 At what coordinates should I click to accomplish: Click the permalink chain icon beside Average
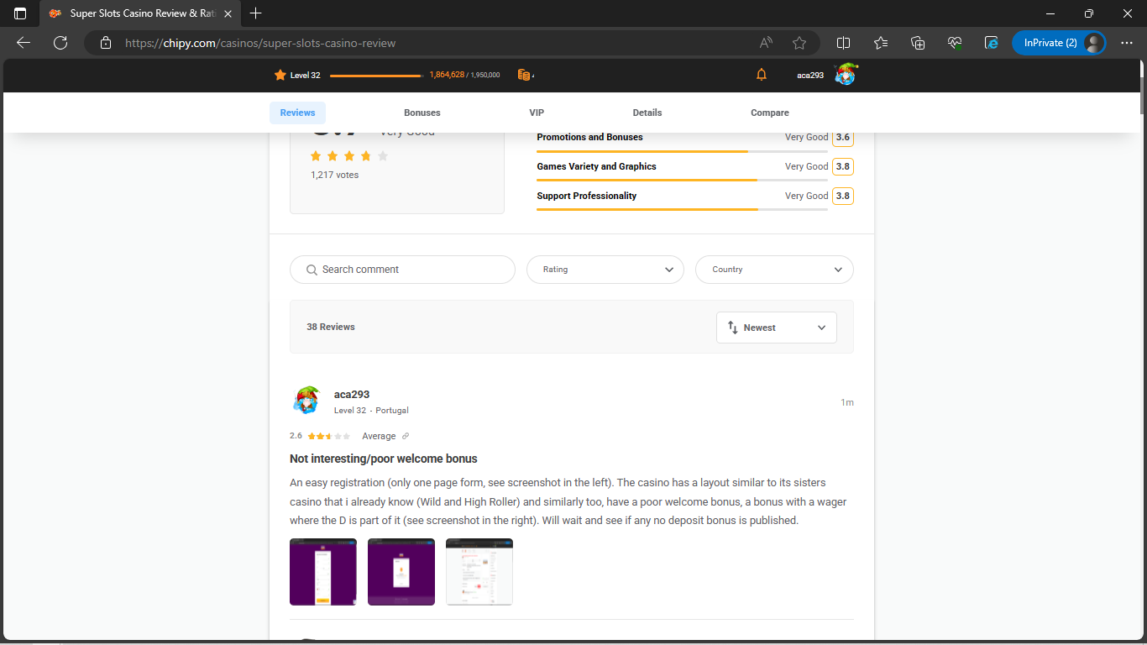coord(406,436)
